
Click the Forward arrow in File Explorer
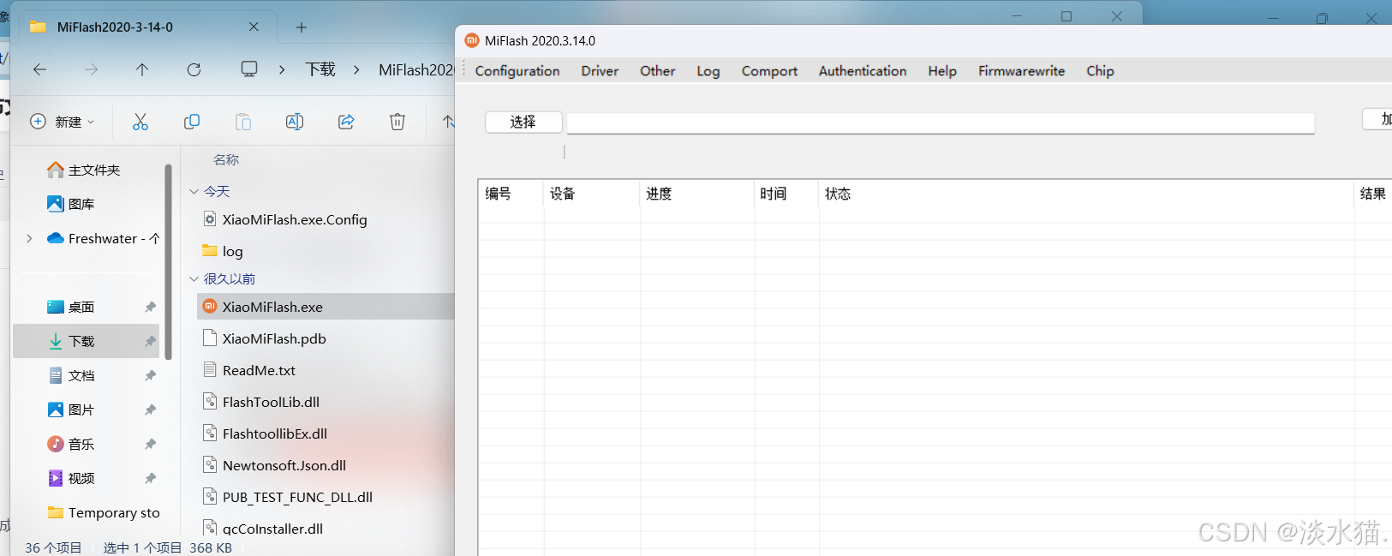point(91,69)
